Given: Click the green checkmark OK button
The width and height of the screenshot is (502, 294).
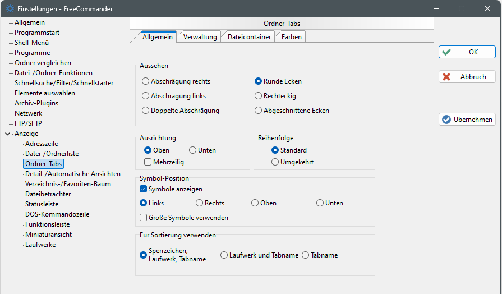Looking at the screenshot, I should (x=467, y=52).
